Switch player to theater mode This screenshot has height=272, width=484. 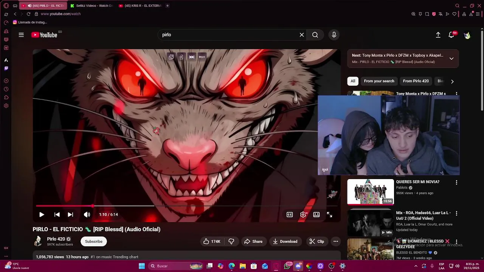point(316,215)
